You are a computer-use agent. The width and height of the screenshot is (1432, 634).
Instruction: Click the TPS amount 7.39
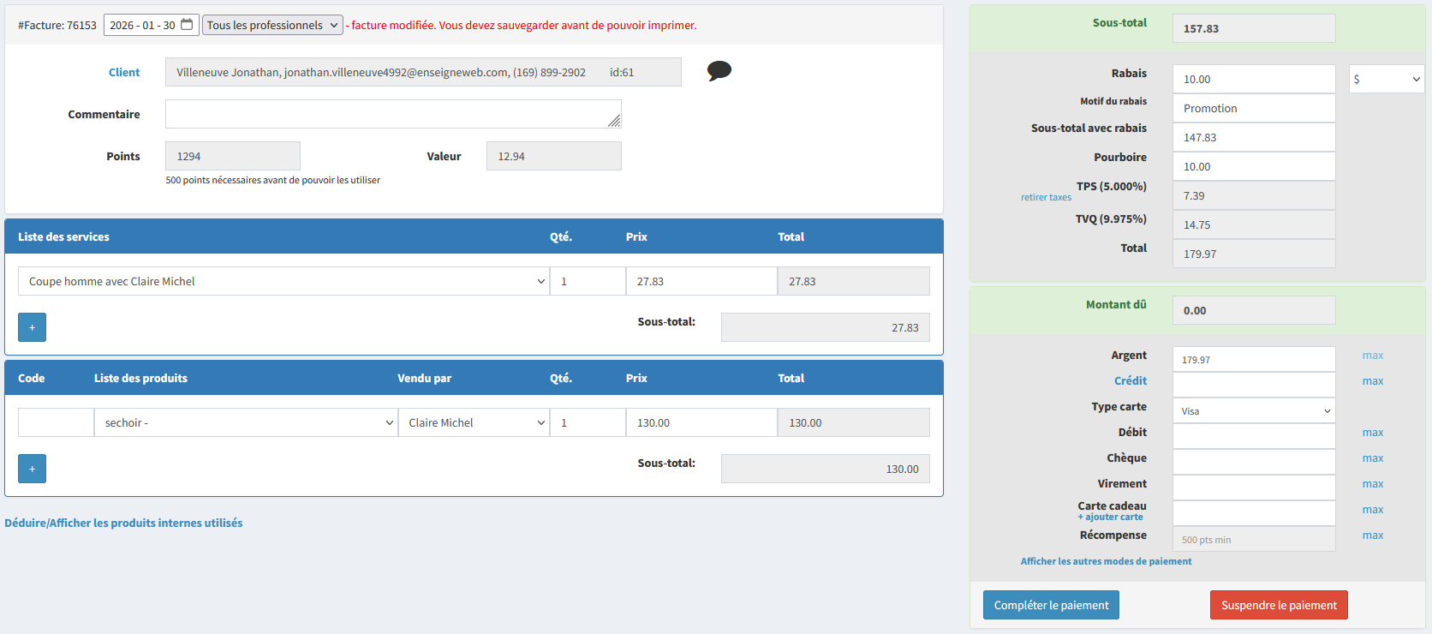coord(1254,195)
